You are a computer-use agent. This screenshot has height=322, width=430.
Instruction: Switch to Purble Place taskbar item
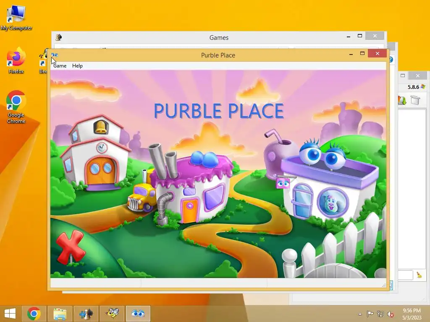138,314
